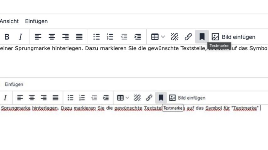Increase indent in lower editor toolbar

tap(106, 98)
